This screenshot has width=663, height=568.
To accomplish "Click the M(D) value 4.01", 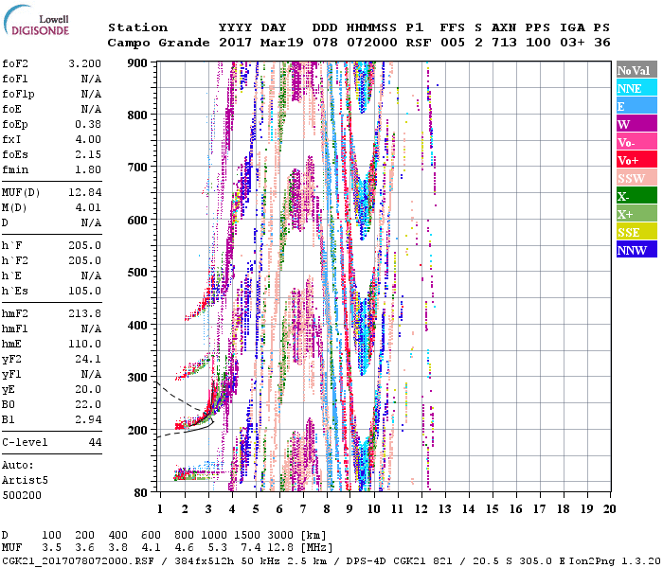I will (88, 207).
